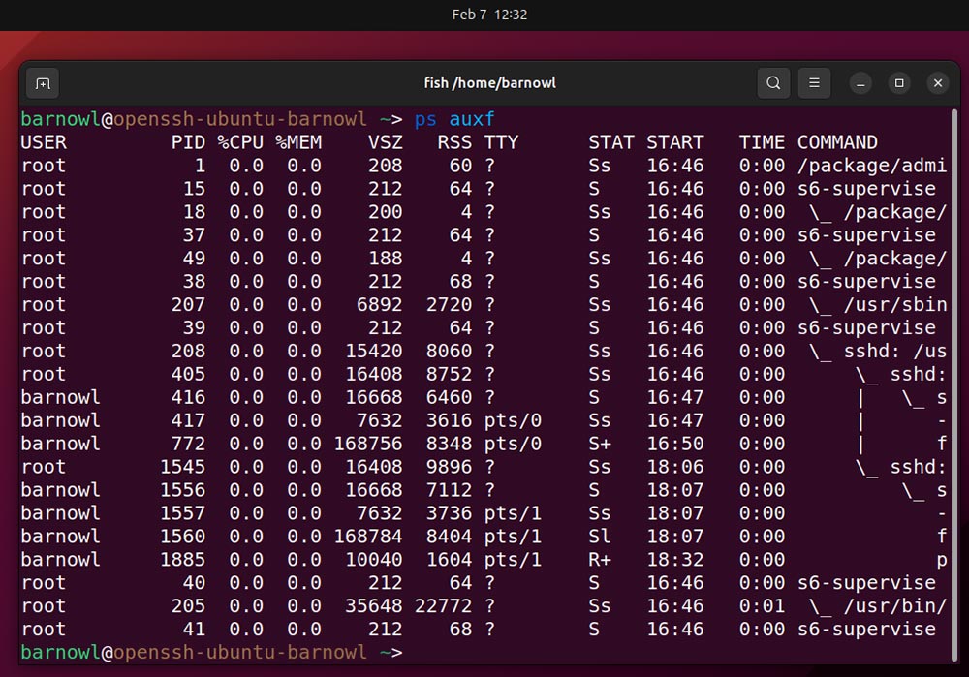Click the fish /home/barnowl window title

[489, 83]
